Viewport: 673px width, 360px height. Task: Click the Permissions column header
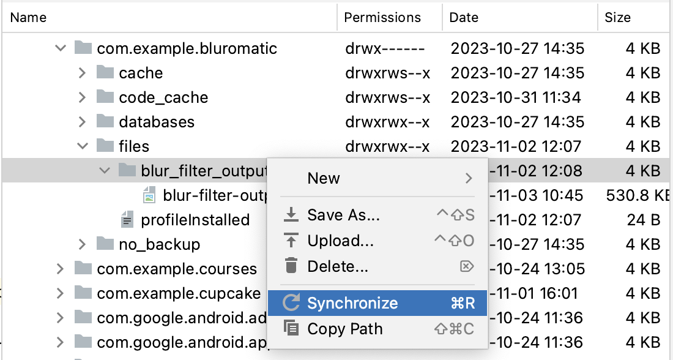coord(382,18)
